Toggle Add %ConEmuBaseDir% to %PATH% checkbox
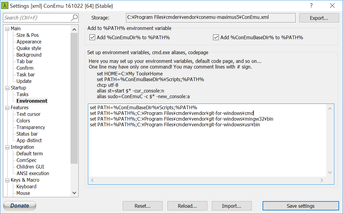 216,37
